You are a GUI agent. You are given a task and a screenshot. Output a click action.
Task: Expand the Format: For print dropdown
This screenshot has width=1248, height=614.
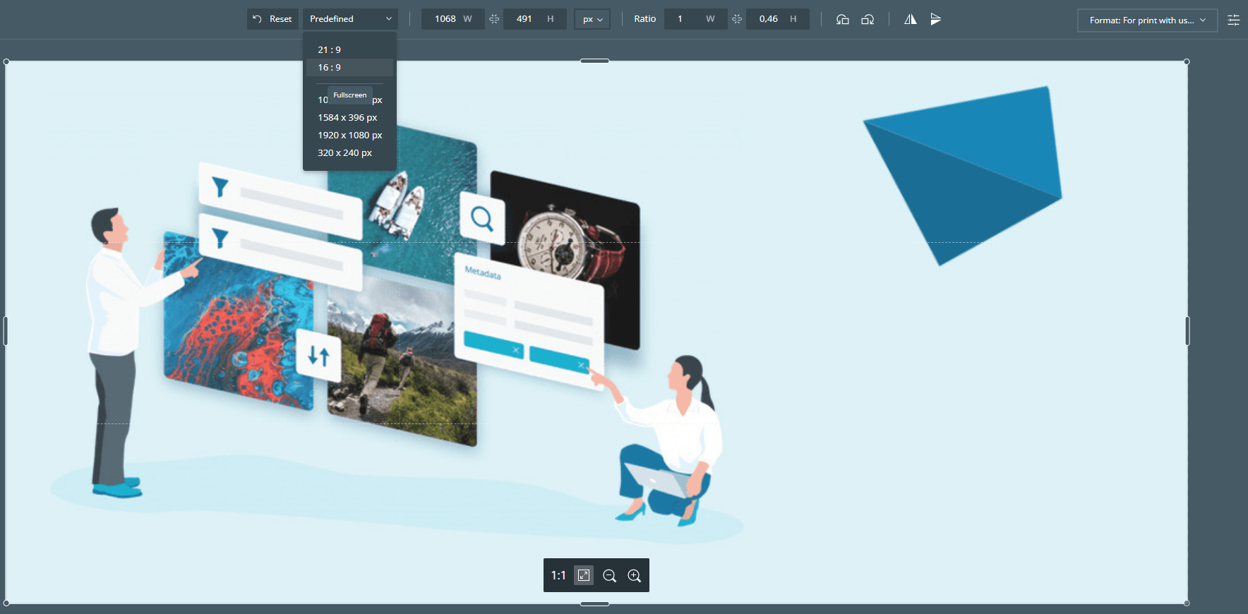(x=1147, y=20)
